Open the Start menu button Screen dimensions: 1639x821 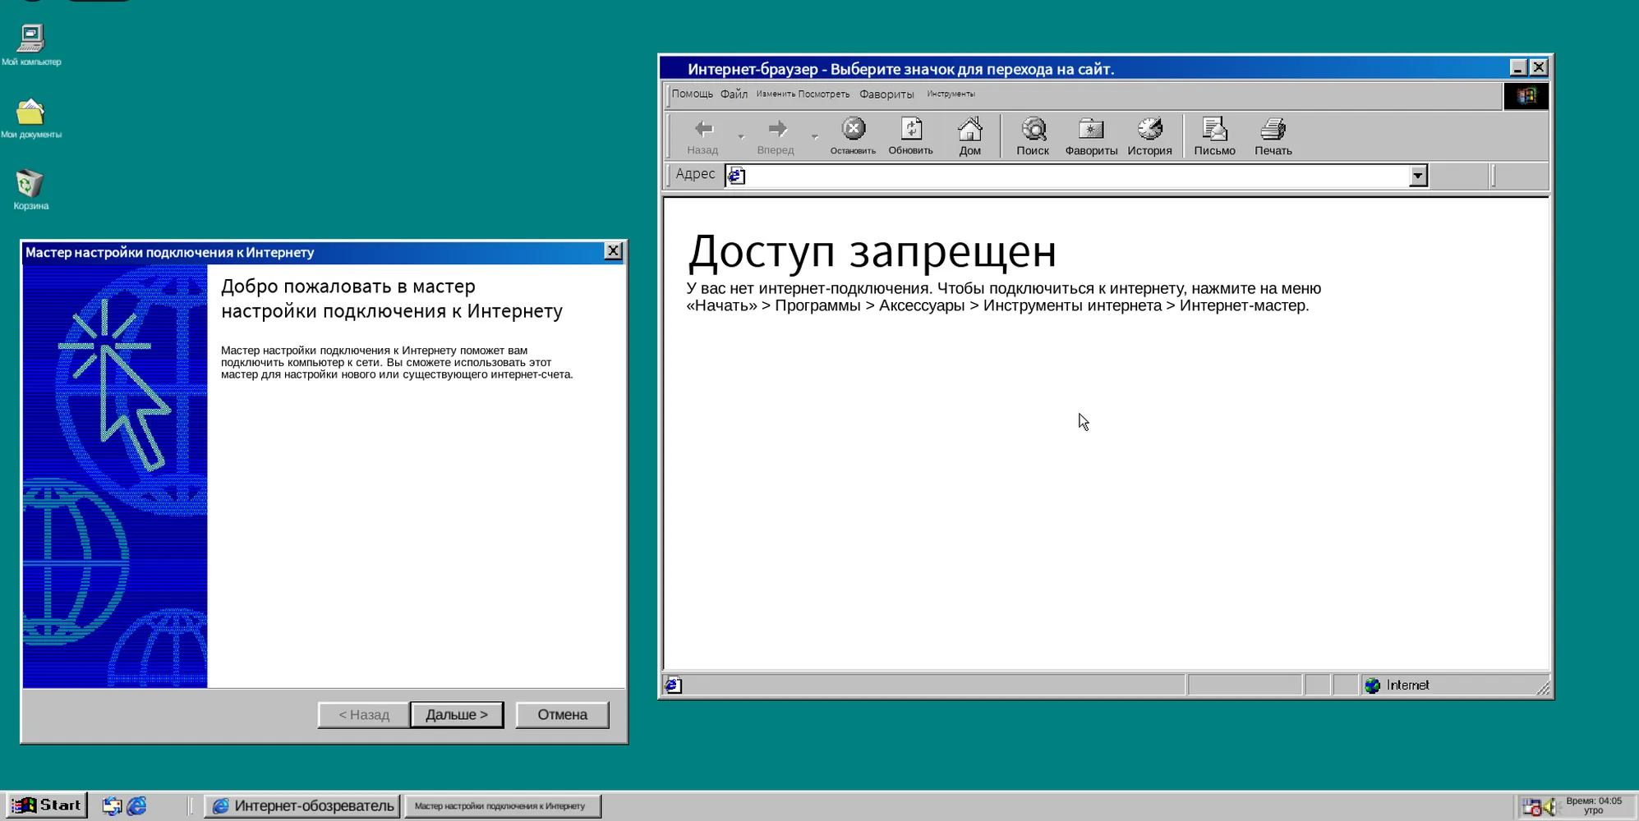click(x=47, y=805)
